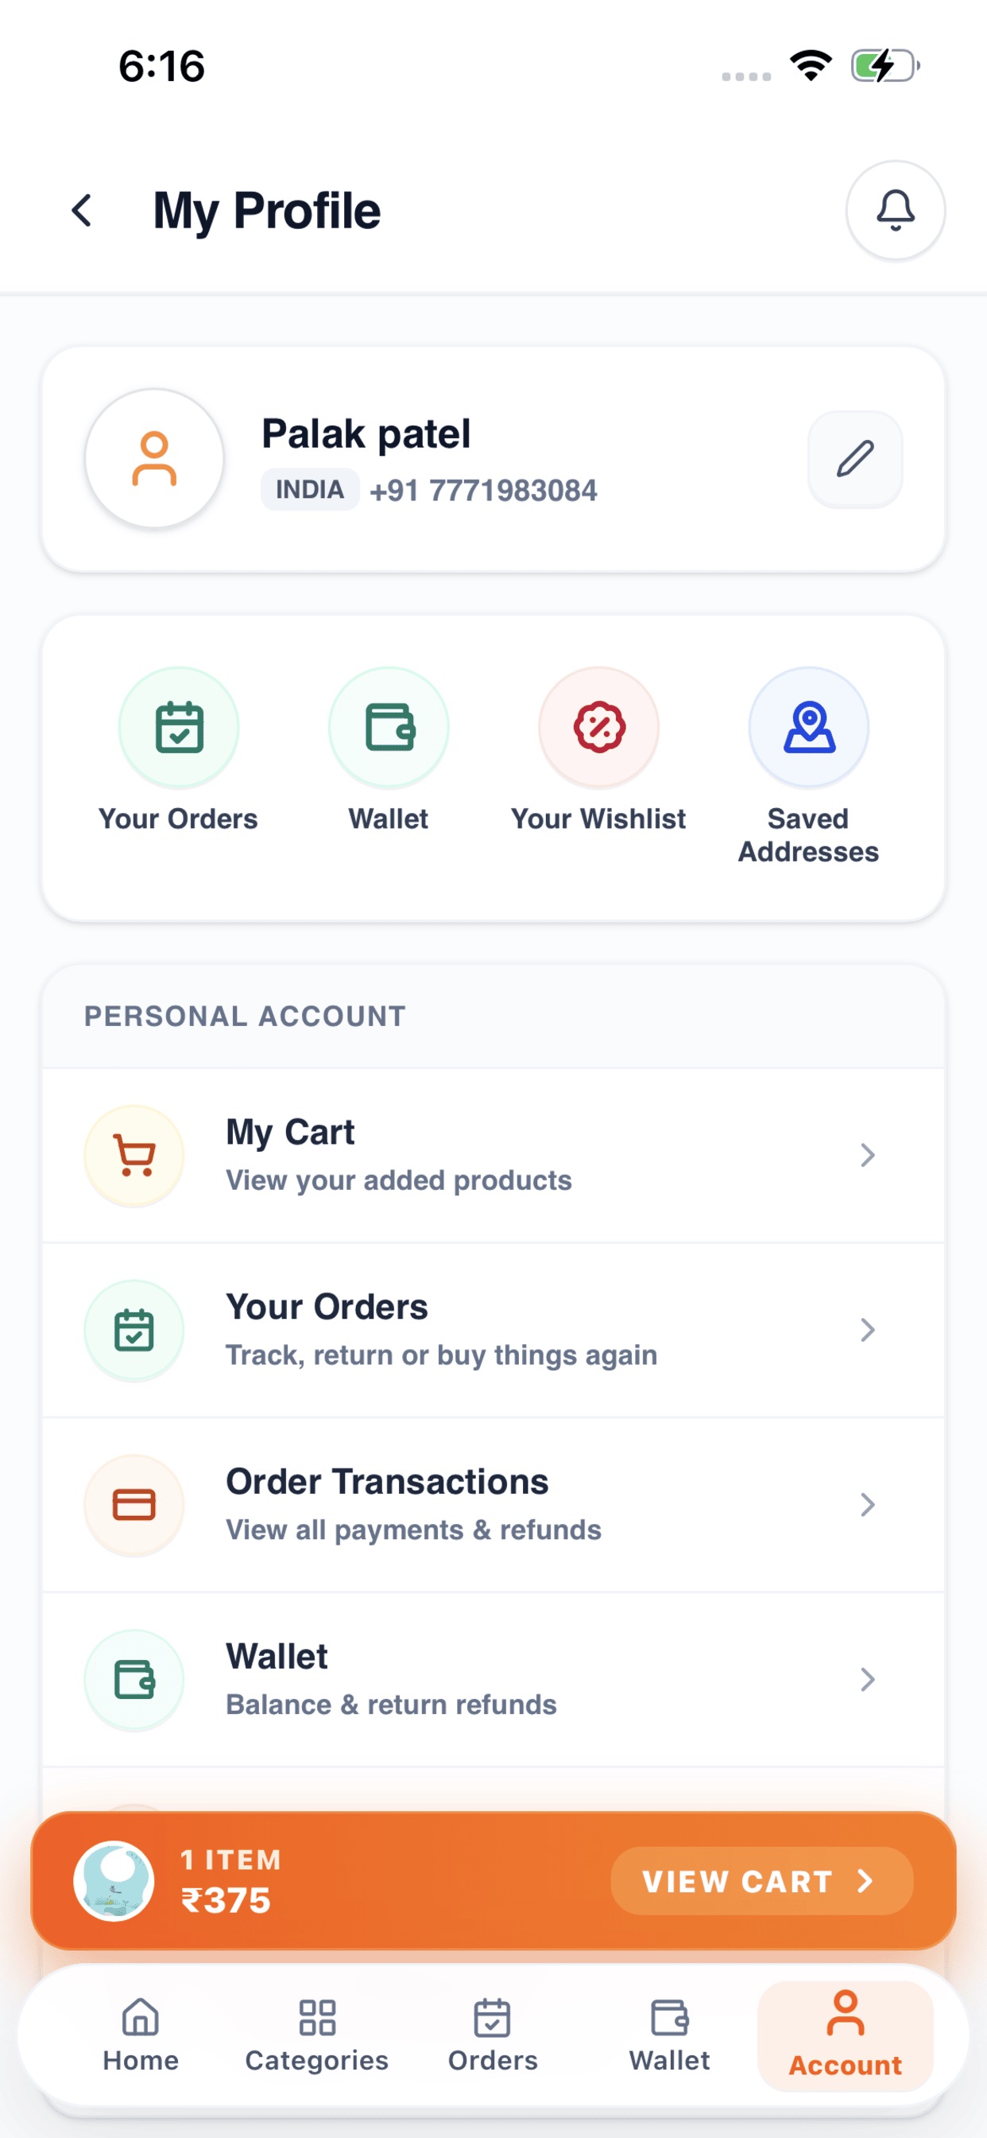Click the Order Transactions card icon
Image resolution: width=987 pixels, height=2138 pixels.
[x=134, y=1505]
